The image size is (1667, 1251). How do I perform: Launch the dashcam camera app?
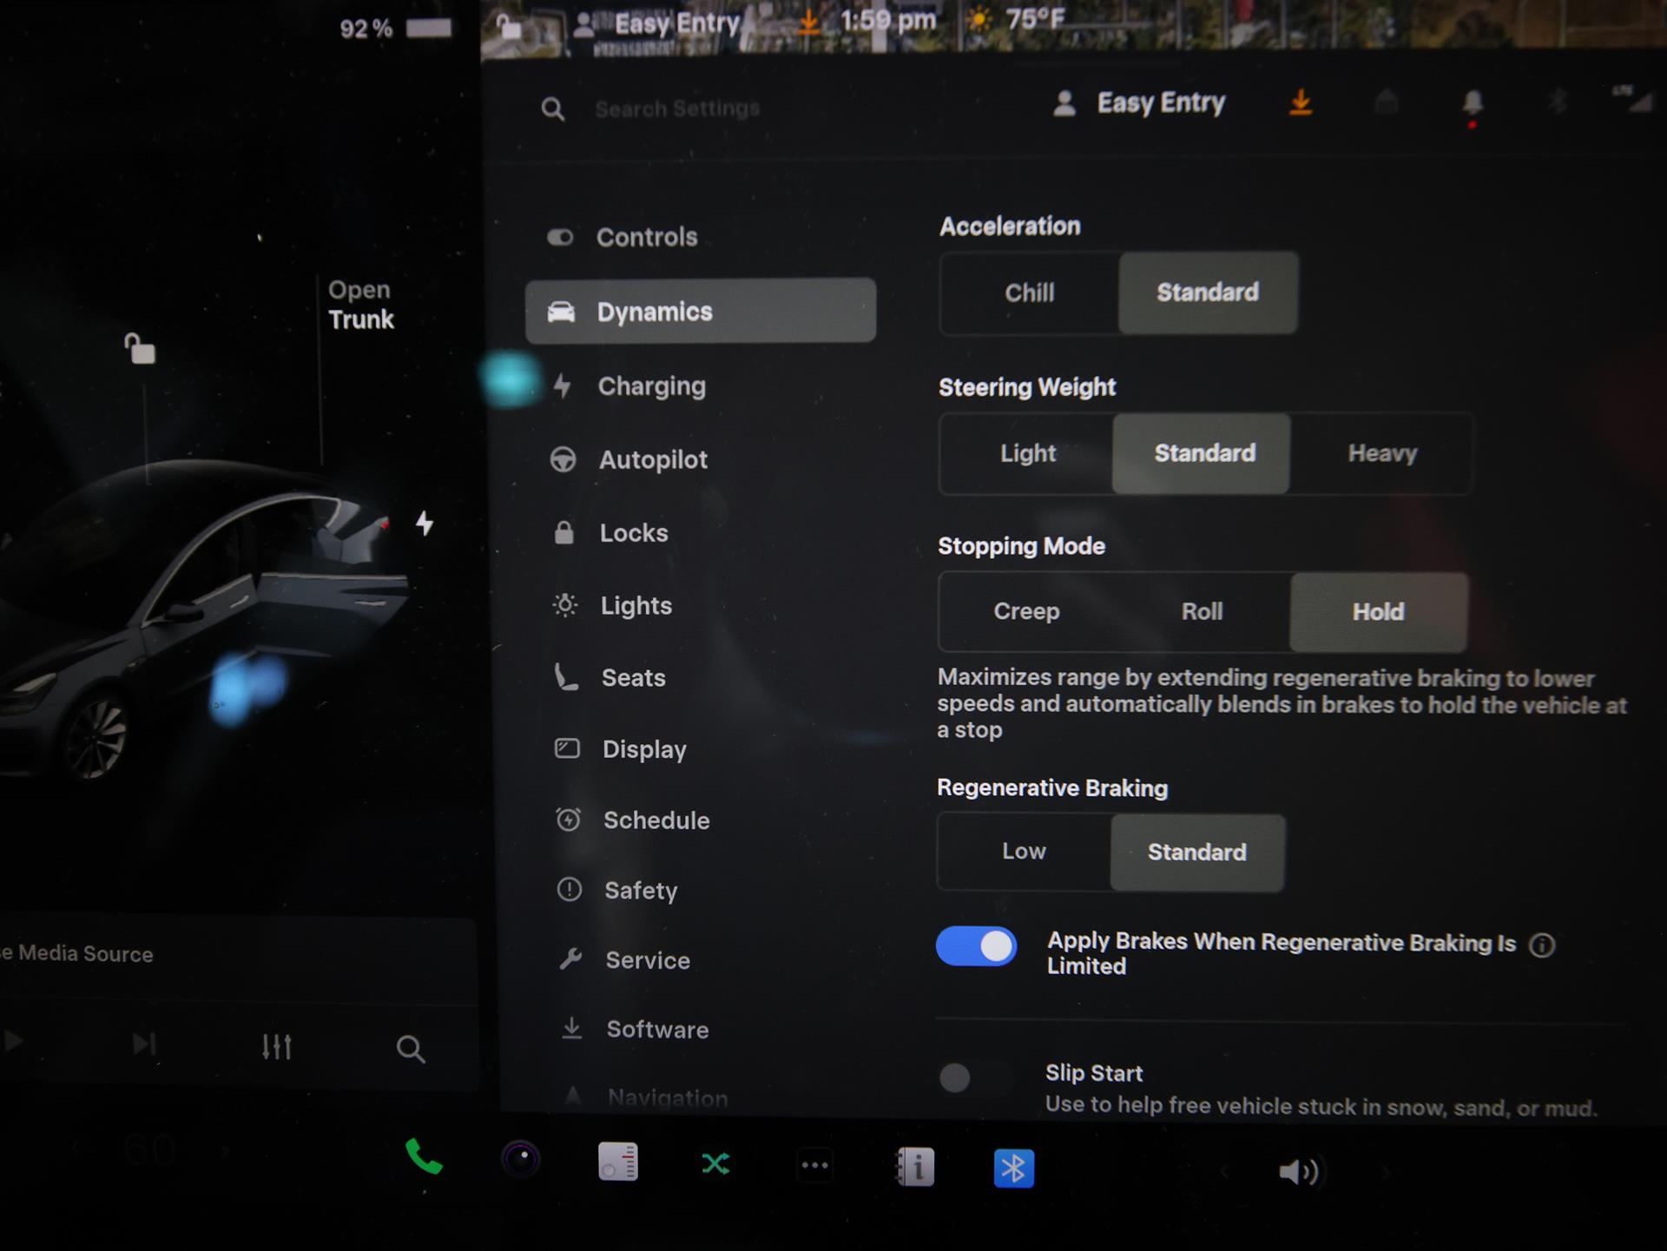point(521,1160)
